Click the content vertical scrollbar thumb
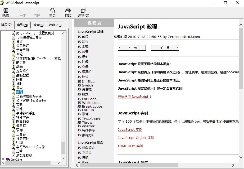 [241, 58]
